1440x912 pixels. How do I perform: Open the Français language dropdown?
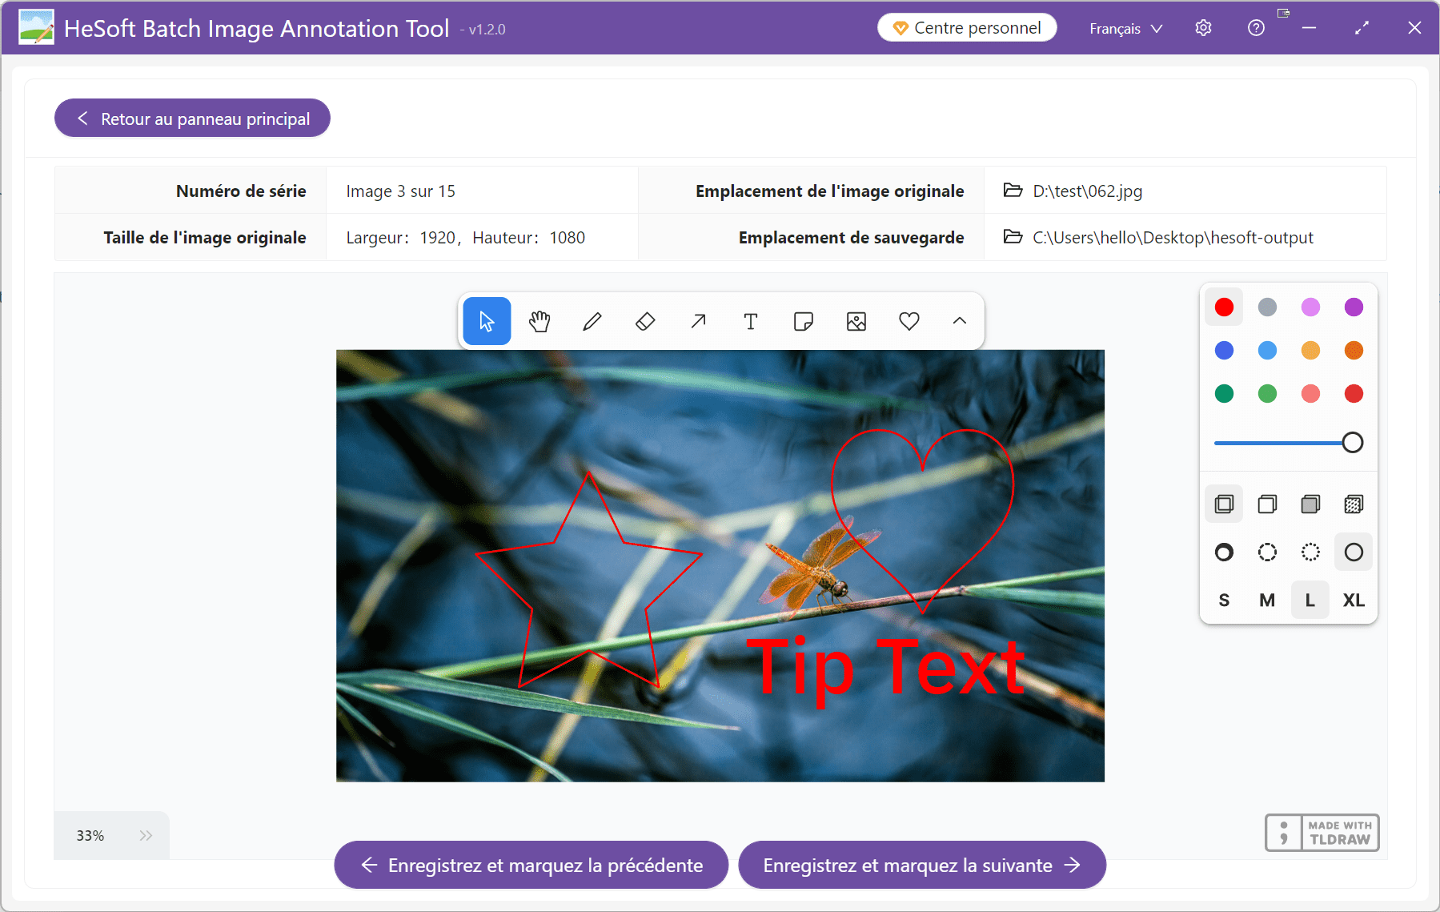coord(1125,28)
